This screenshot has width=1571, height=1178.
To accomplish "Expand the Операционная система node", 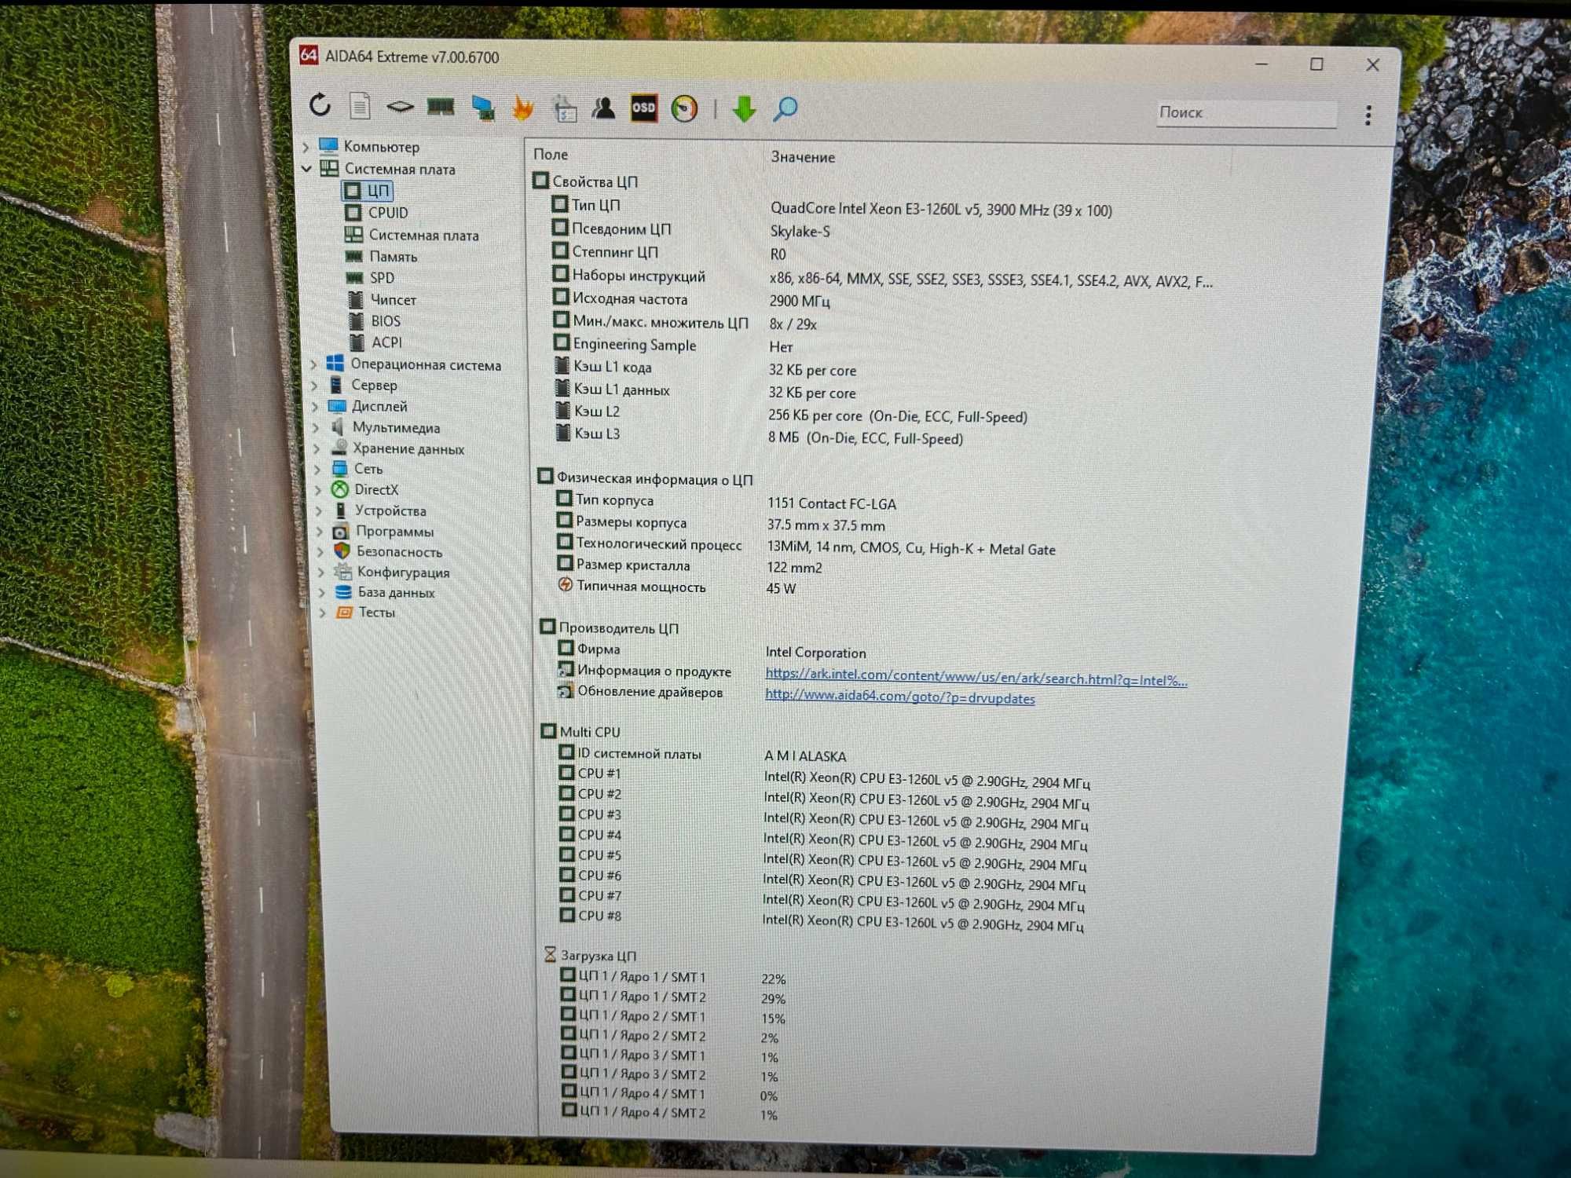I will click(314, 364).
